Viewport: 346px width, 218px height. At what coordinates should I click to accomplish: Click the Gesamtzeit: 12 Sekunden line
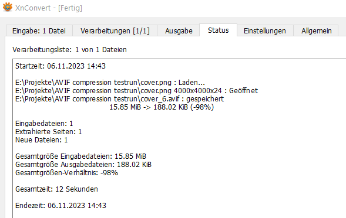coord(56,189)
